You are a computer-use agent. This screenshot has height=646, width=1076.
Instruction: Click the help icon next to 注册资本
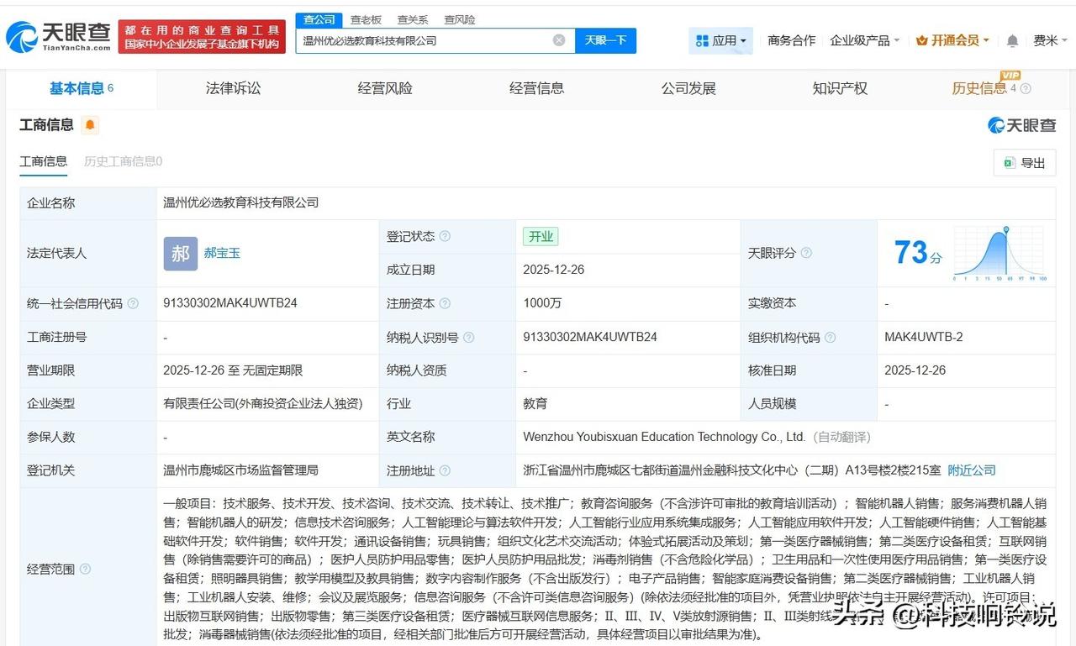click(446, 303)
